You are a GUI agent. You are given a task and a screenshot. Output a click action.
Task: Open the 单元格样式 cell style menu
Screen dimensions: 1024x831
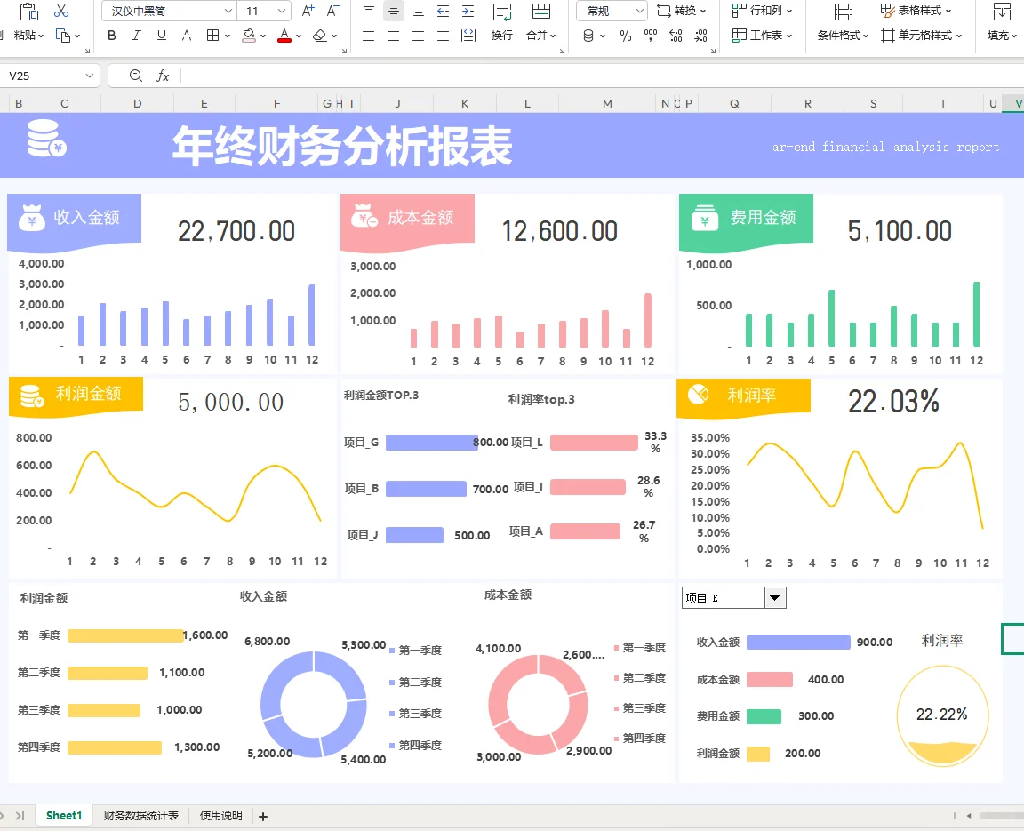pyautogui.click(x=922, y=36)
